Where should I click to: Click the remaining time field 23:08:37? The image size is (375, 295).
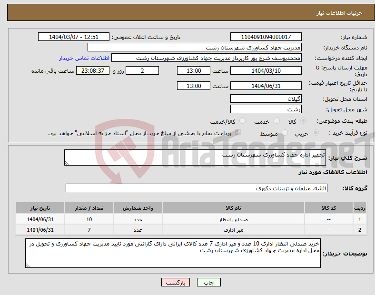click(x=93, y=71)
